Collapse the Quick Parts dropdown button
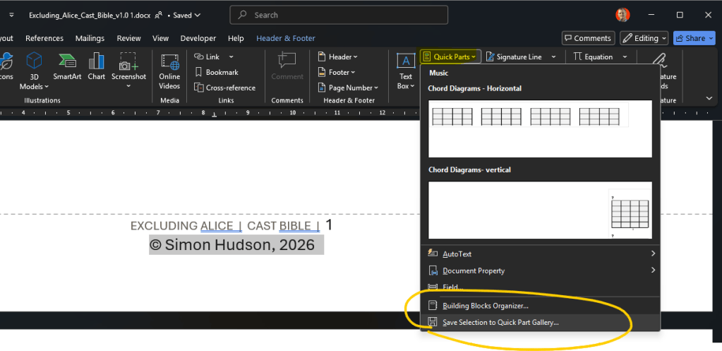Image resolution: width=722 pixels, height=351 pixels. [450, 56]
